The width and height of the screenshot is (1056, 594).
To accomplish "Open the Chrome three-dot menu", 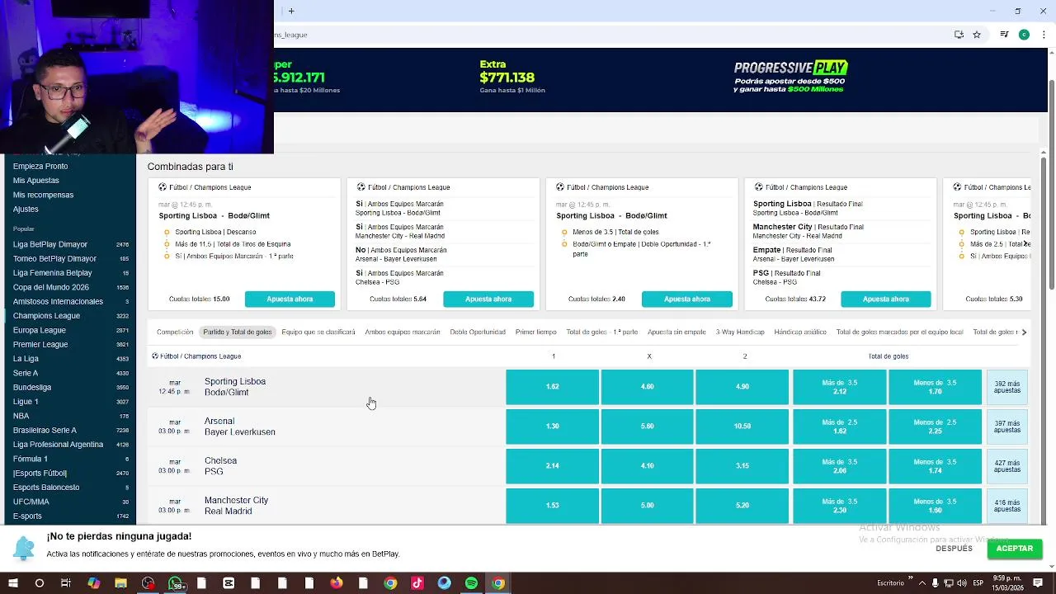I will 1044,35.
